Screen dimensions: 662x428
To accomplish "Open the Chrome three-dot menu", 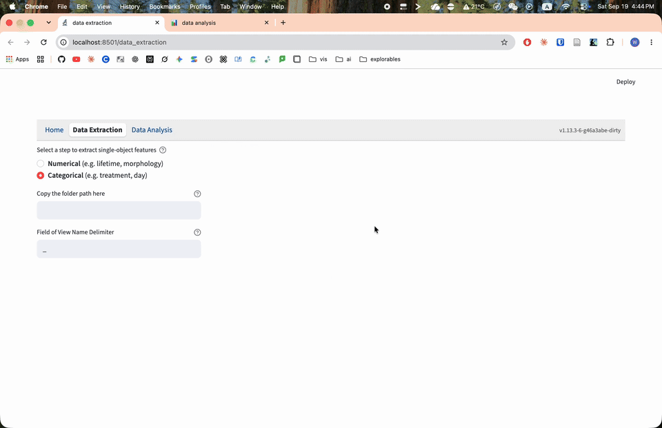I will point(651,42).
